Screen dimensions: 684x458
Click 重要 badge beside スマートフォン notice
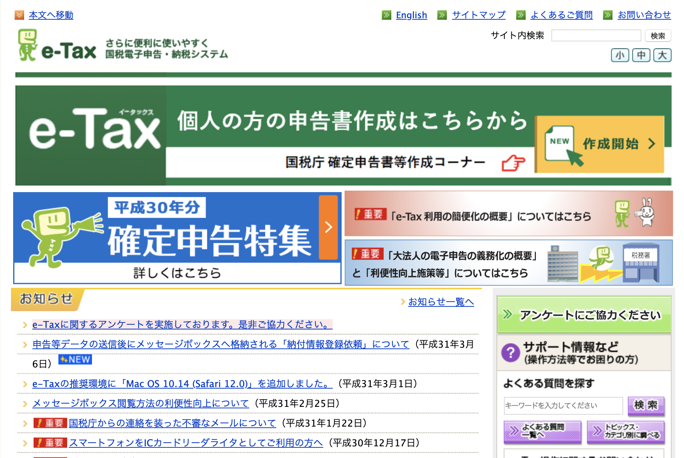click(x=50, y=443)
